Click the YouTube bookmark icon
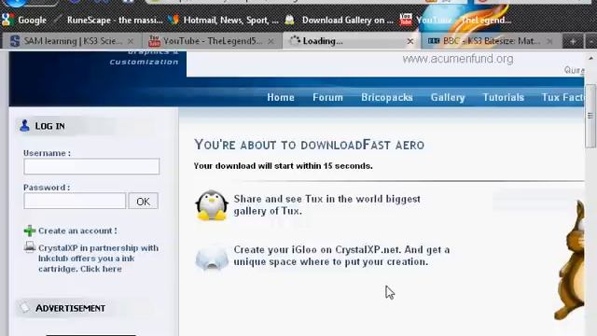This screenshot has height=336, width=597. pyautogui.click(x=406, y=20)
